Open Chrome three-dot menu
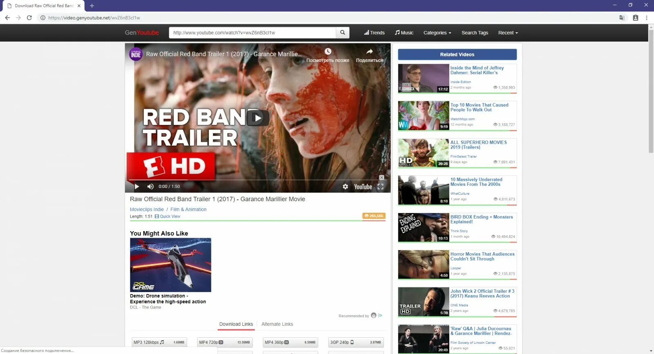This screenshot has height=354, width=654. pos(647,18)
